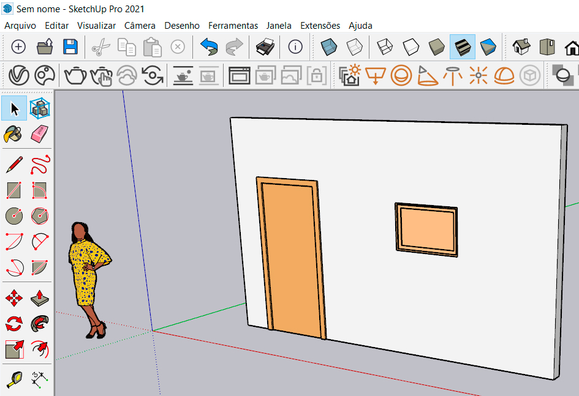
Task: Choose the Polygon tool
Action: (40, 216)
